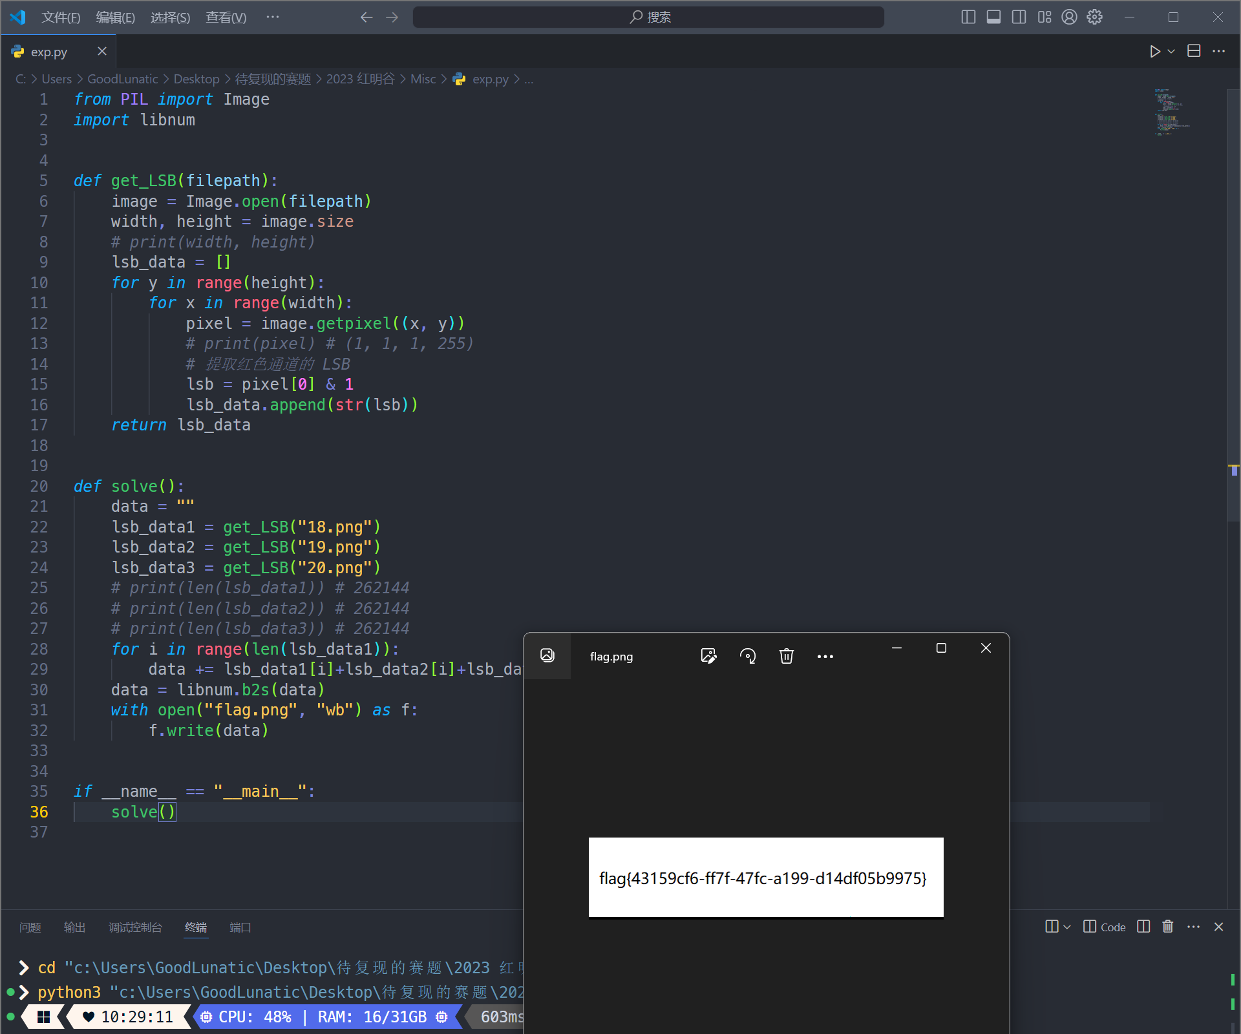Screen dimensions: 1241x1034
Task: Open the 选择(S) menu
Action: (x=171, y=17)
